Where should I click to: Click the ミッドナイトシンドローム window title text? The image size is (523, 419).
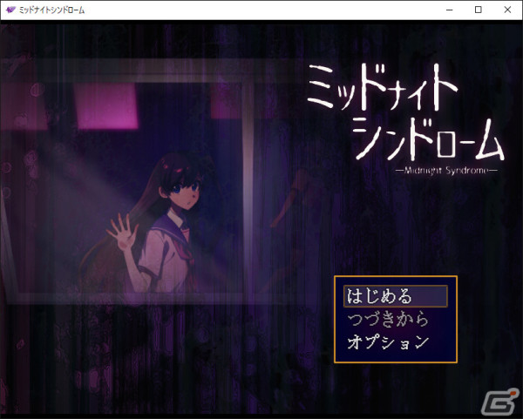(51, 10)
